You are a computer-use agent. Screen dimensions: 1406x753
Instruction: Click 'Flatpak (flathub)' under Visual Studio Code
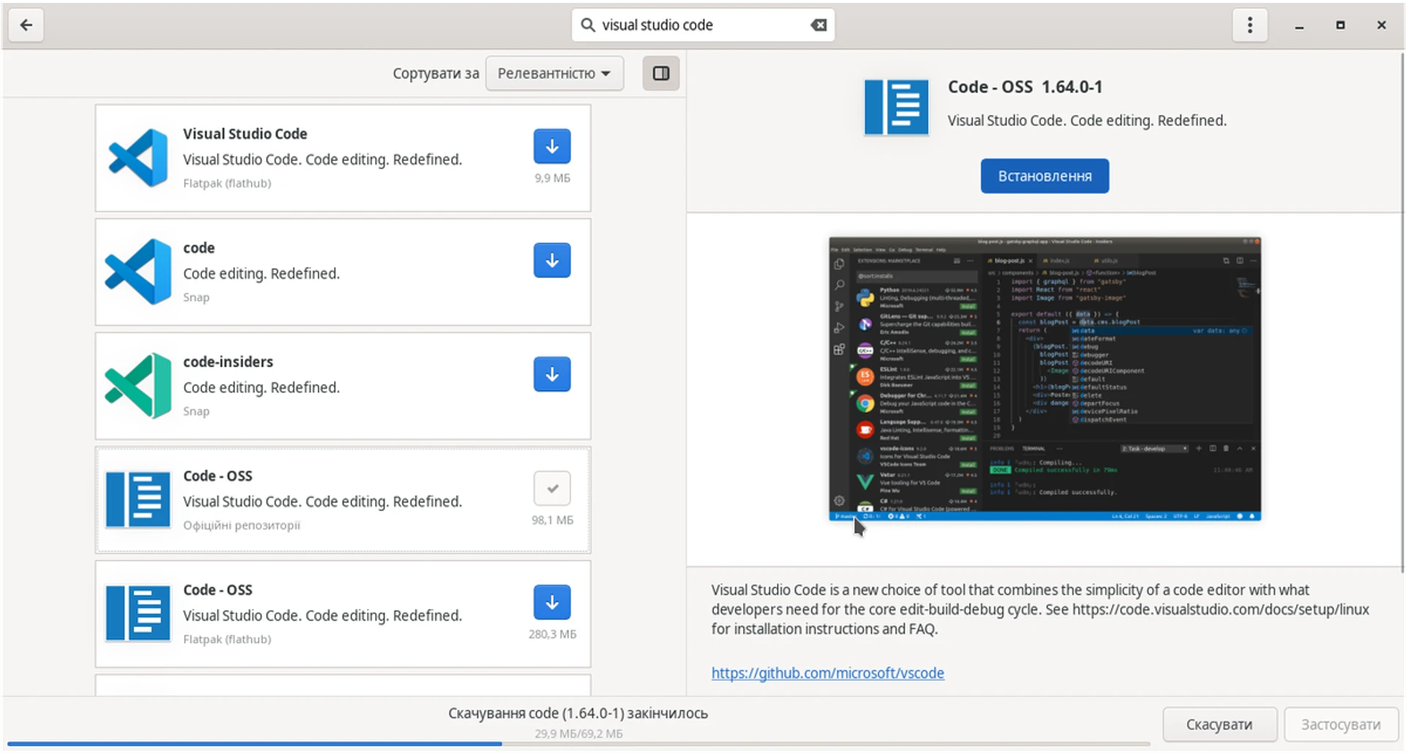pyautogui.click(x=227, y=184)
